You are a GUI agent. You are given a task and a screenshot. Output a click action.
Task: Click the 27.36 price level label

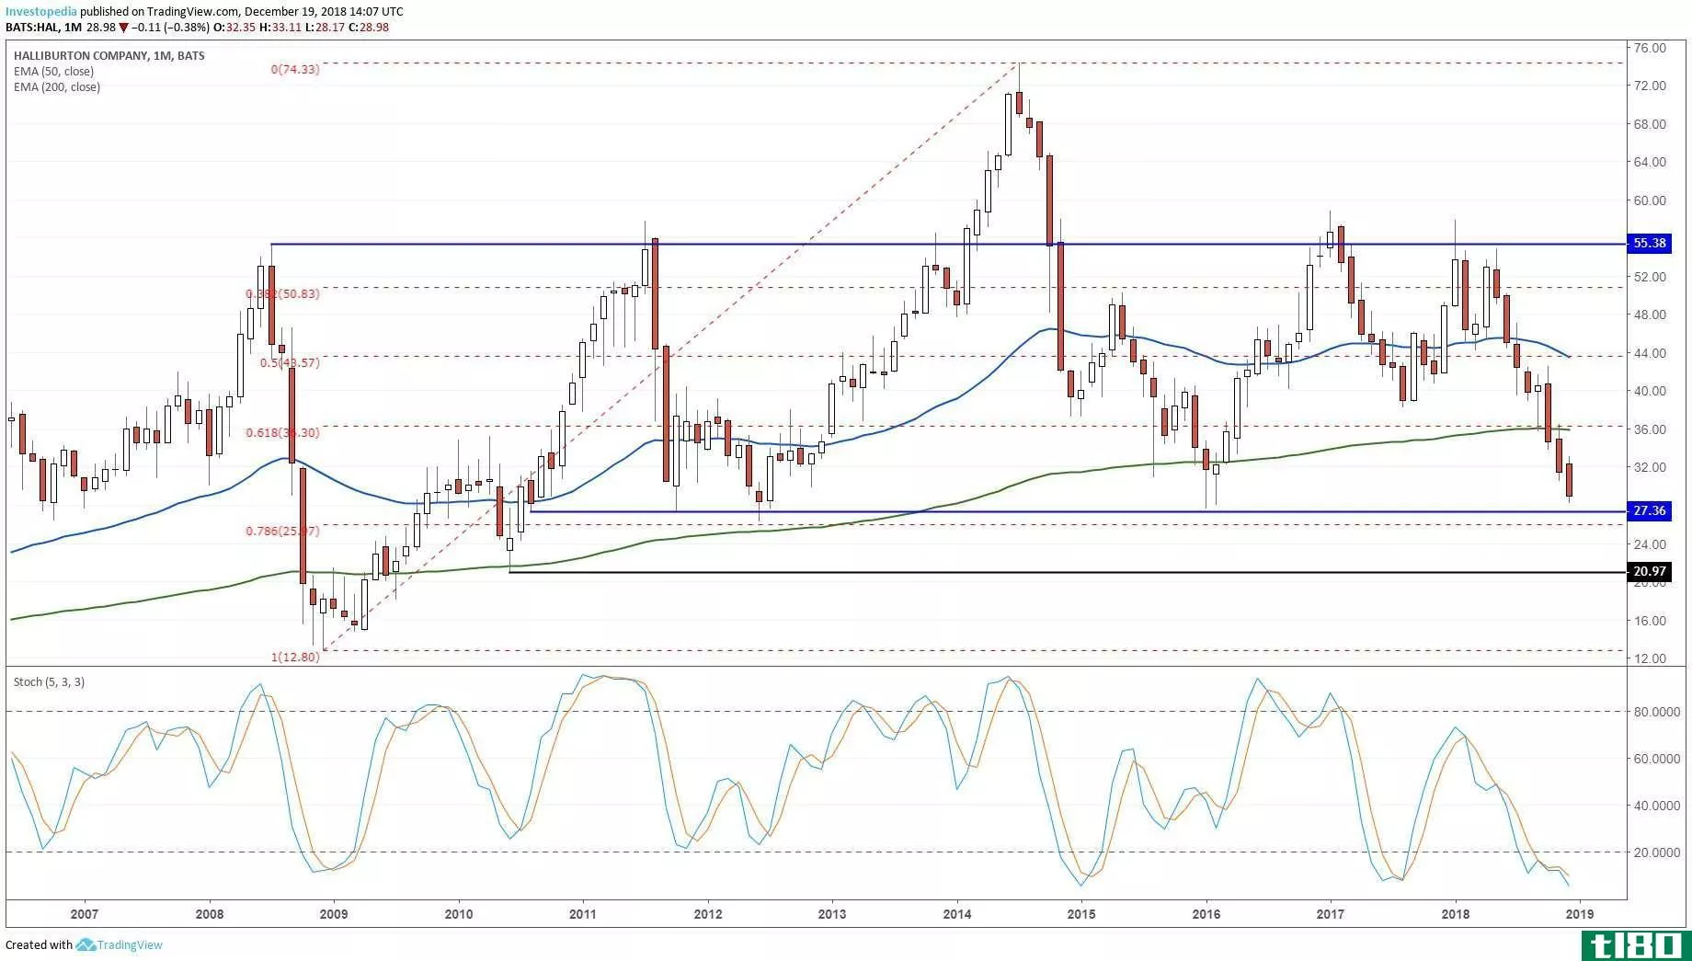(1649, 511)
